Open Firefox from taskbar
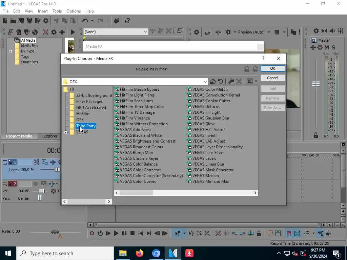 pos(139,253)
